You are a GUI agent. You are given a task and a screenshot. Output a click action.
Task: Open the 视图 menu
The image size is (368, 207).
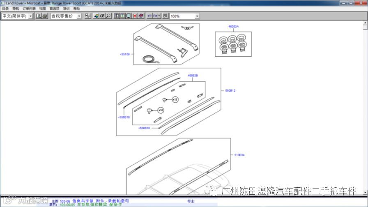coord(42,9)
